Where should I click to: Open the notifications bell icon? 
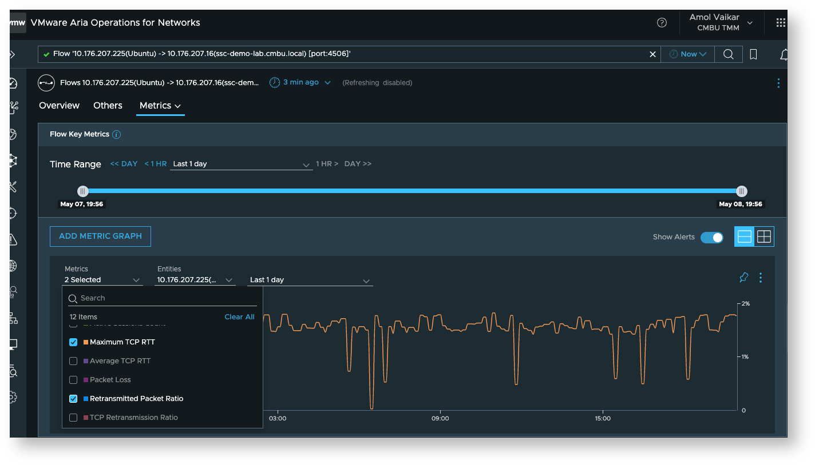click(x=784, y=54)
